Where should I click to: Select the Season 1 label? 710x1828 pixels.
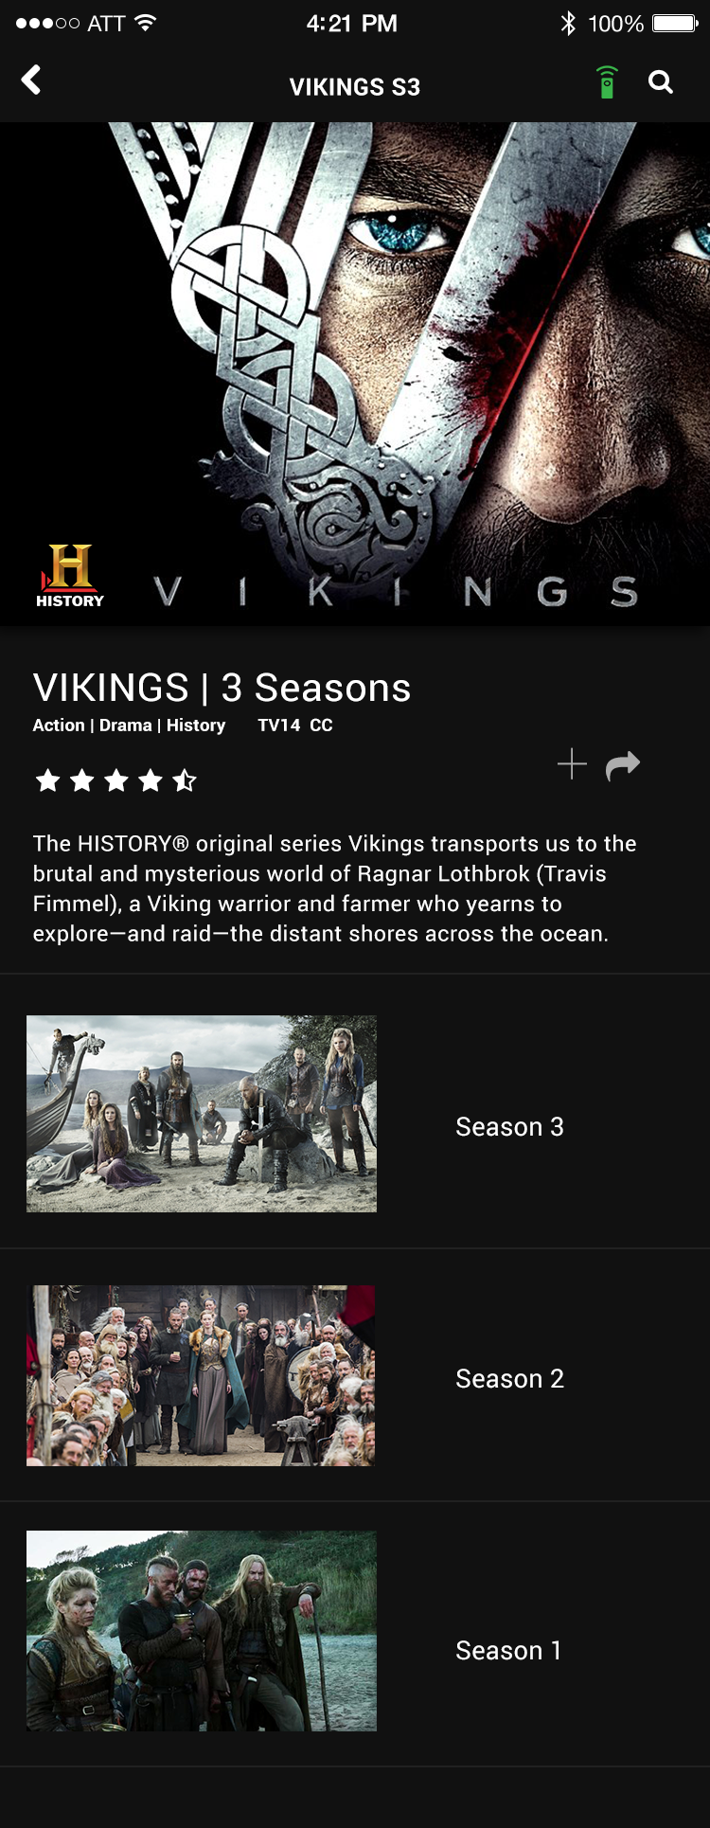508,1650
